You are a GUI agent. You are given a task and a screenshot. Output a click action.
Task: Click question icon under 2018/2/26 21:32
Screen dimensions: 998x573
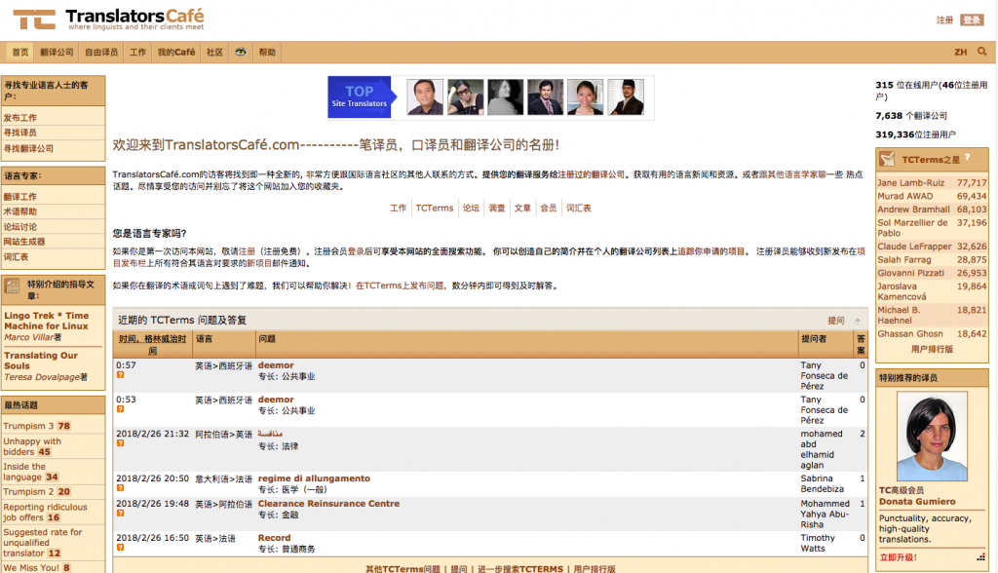click(120, 443)
